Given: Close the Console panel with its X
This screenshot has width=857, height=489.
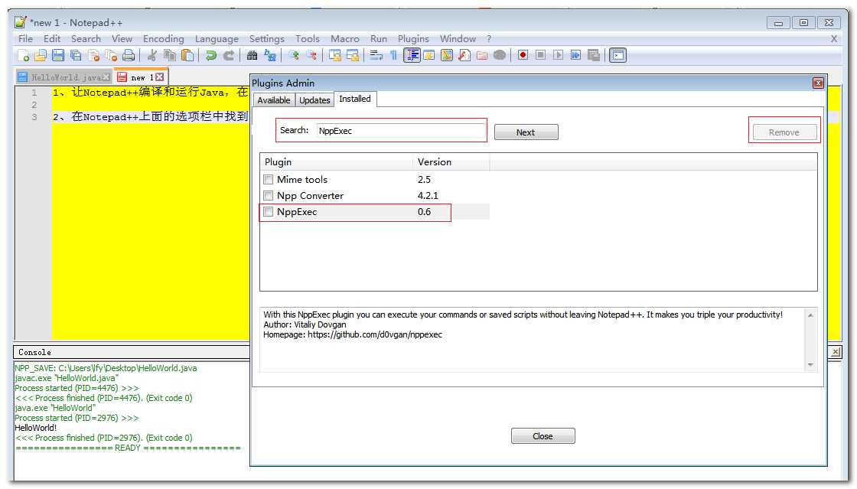Looking at the screenshot, I should pyautogui.click(x=835, y=352).
